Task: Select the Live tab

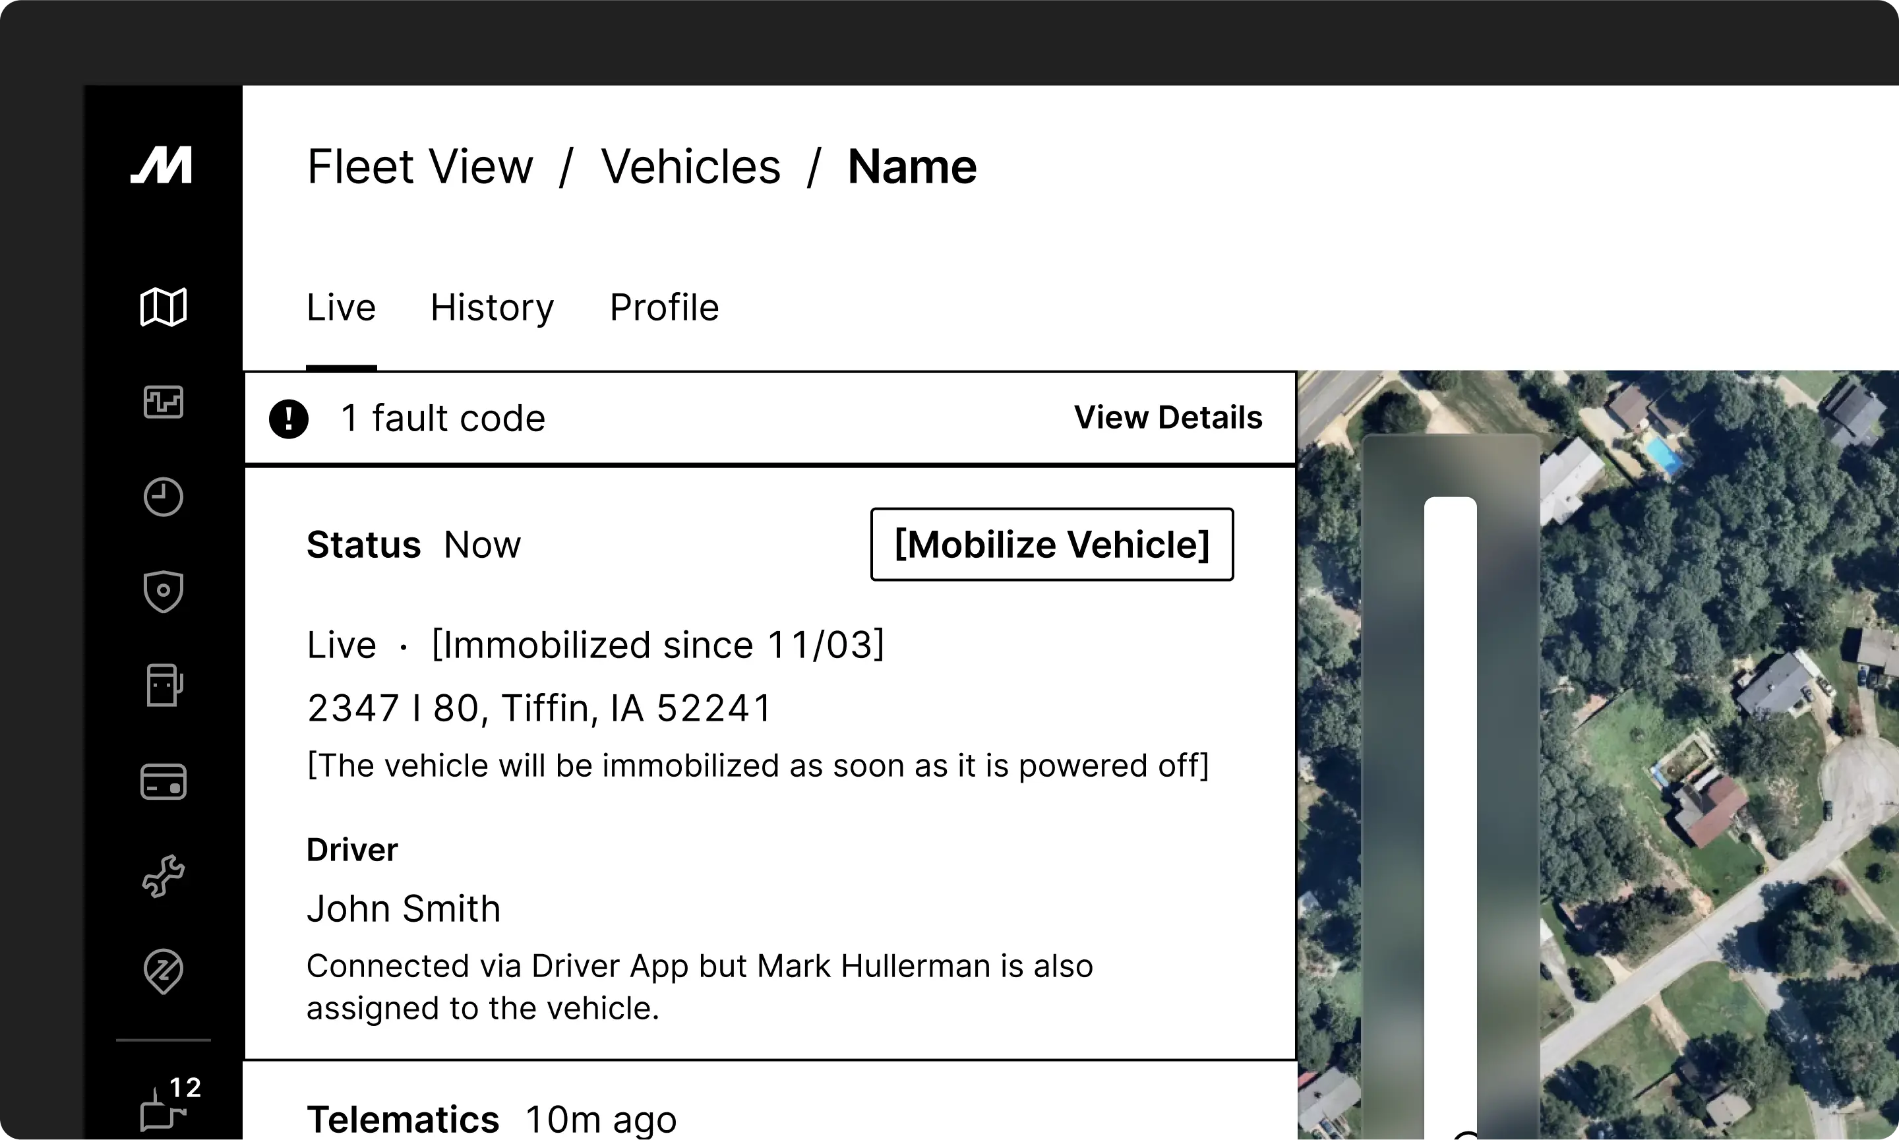Action: [341, 308]
